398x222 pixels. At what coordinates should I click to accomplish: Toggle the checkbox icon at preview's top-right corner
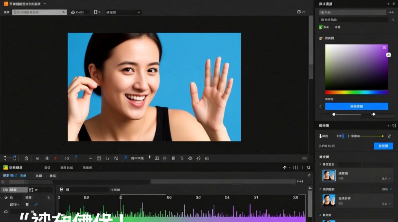pos(299,12)
